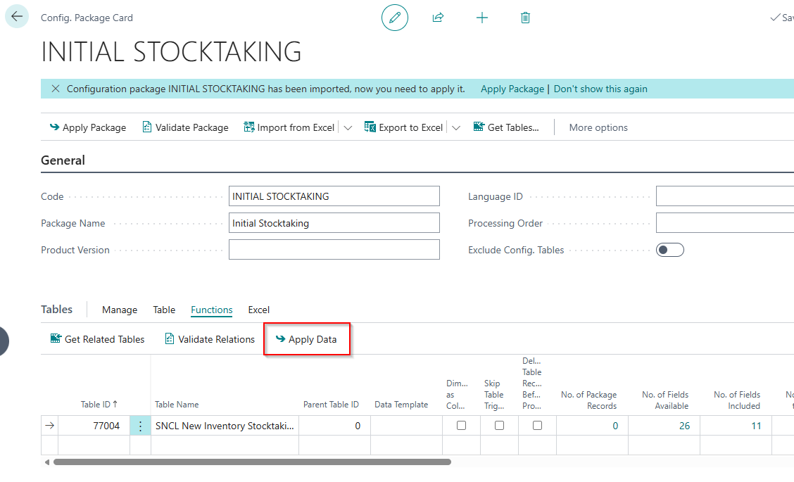Click the Code input field
This screenshot has height=482, width=794.
(x=334, y=196)
